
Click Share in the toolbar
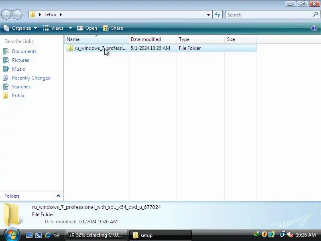coord(113,28)
